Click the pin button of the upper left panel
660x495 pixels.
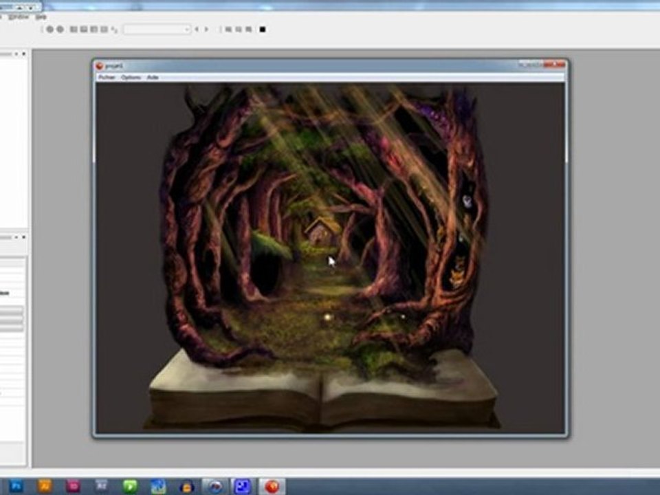tap(16, 54)
